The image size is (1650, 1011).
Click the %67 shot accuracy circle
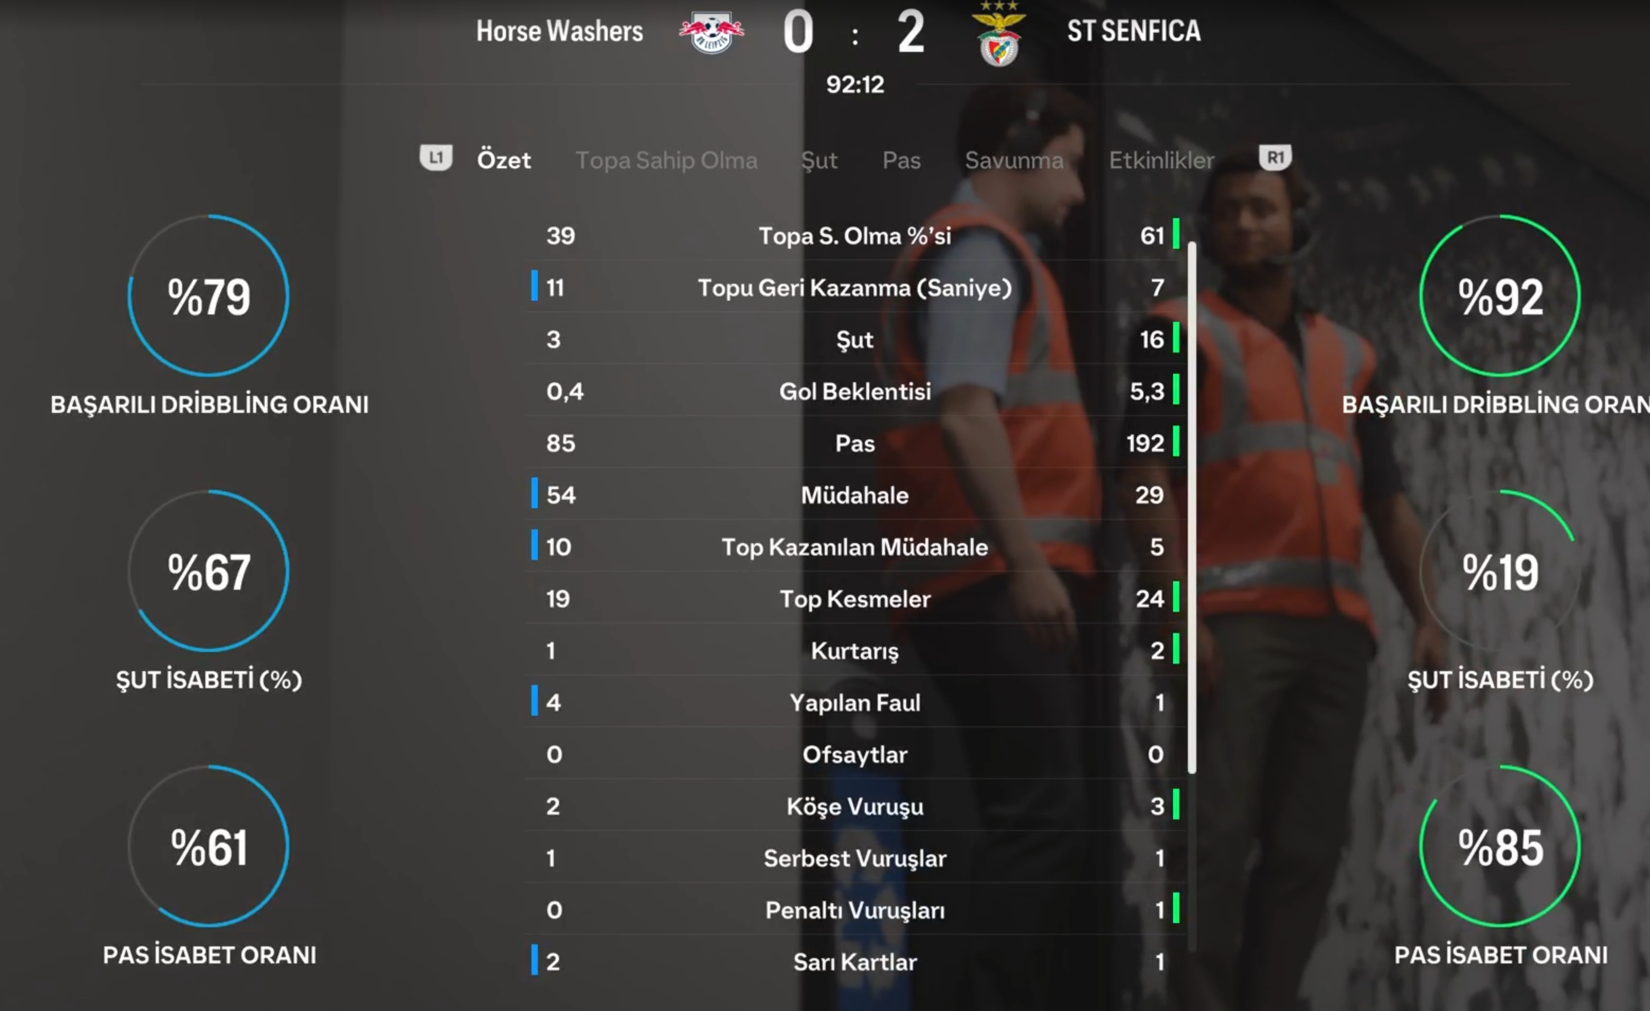tap(209, 571)
